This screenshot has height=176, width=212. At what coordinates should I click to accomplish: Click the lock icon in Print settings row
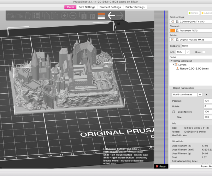pos(177,21)
